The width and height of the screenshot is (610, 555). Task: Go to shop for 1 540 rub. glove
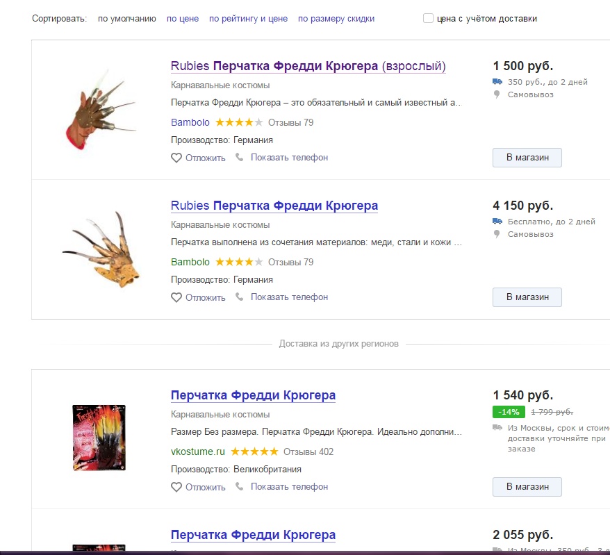(x=527, y=486)
